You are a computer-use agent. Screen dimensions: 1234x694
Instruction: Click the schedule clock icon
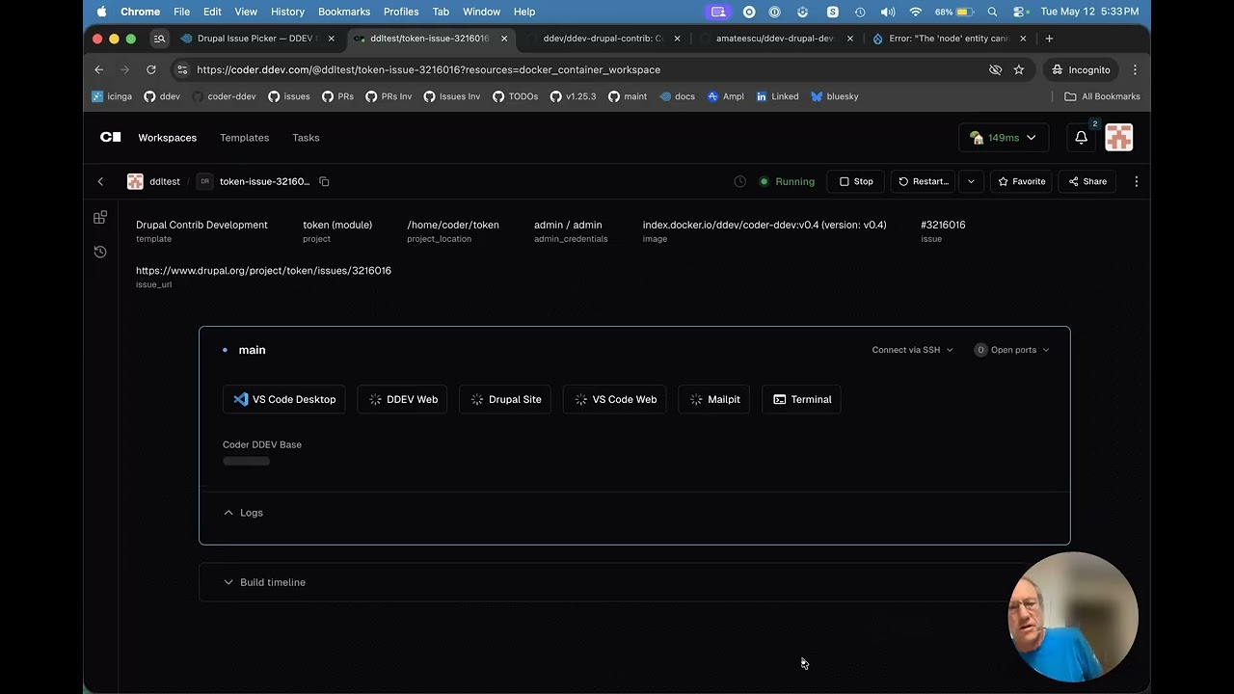click(x=739, y=181)
